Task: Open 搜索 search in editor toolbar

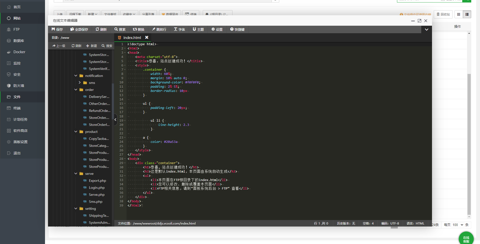Action: click(120, 29)
